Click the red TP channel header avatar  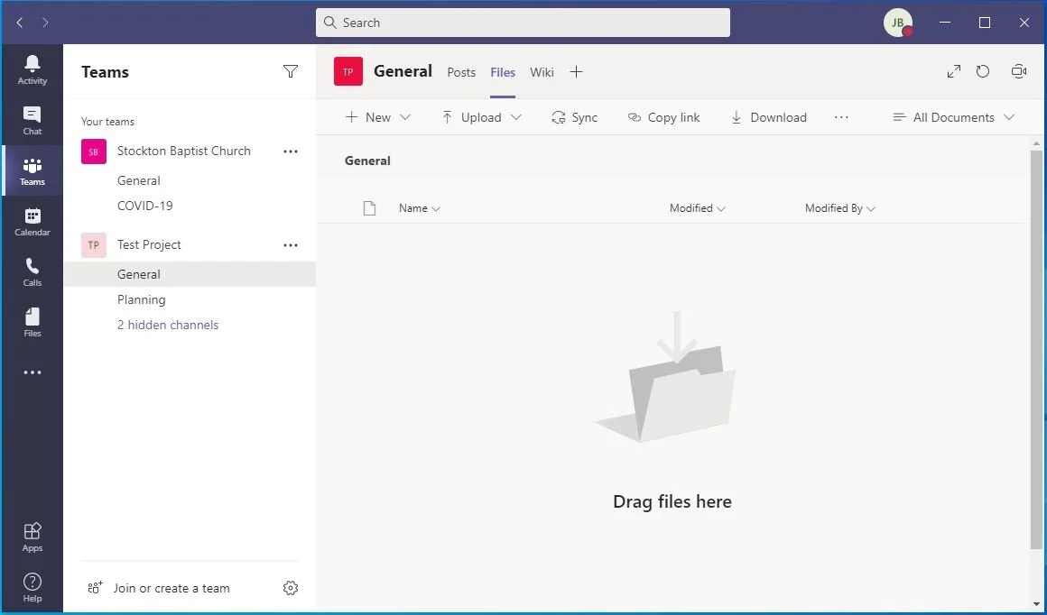click(x=347, y=71)
